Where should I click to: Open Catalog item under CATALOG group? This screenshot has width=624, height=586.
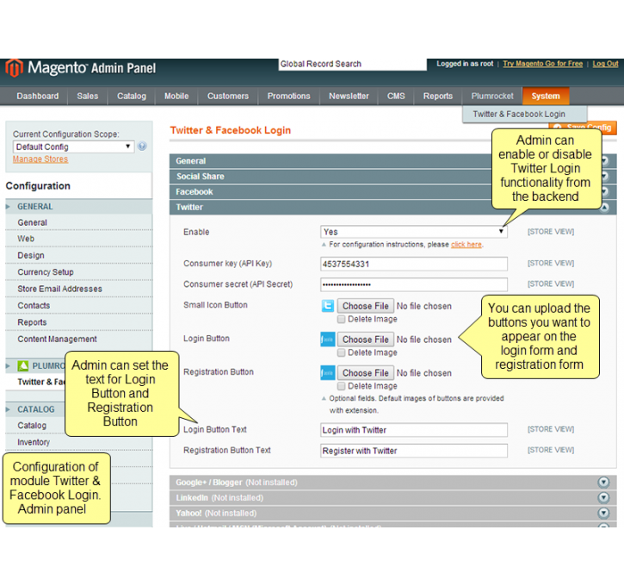pos(32,426)
